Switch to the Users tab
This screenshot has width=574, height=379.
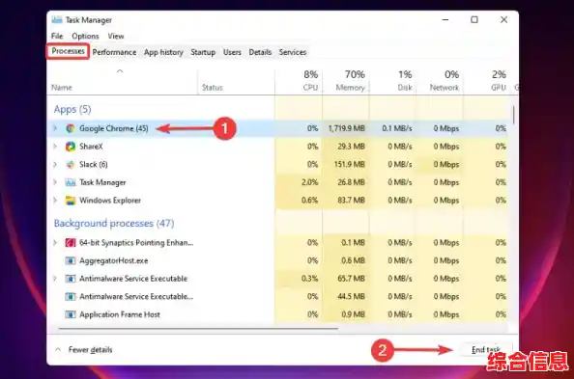click(x=232, y=52)
